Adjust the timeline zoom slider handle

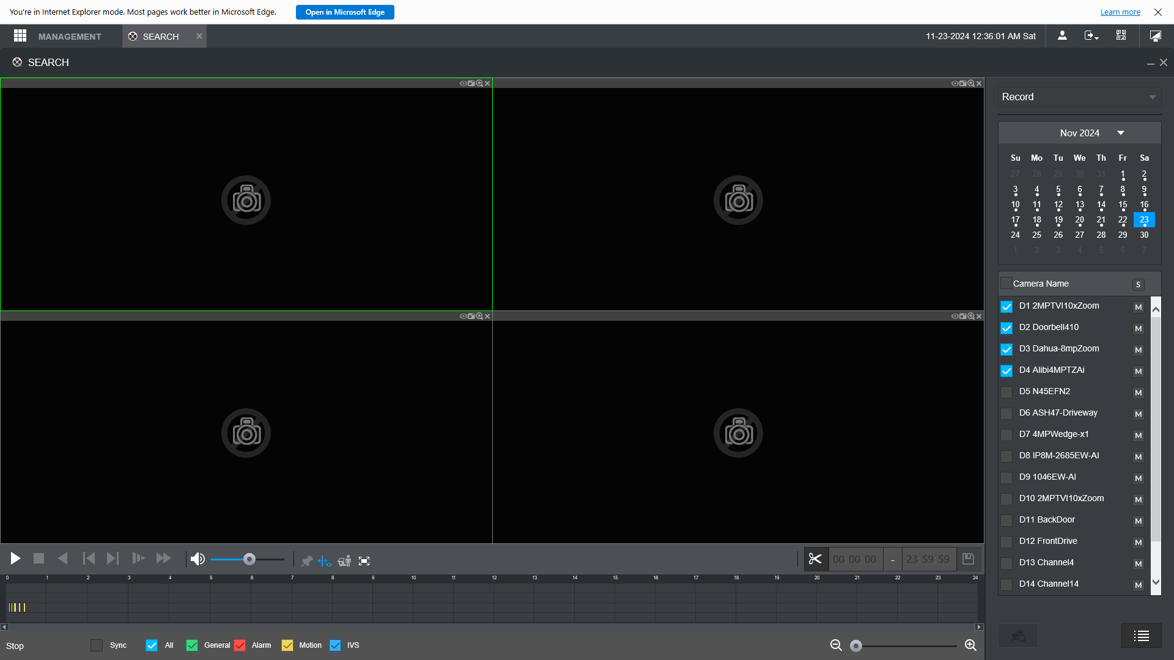856,646
